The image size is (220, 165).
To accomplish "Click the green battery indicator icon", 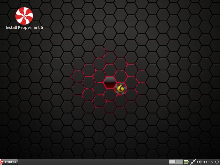I will click(x=186, y=162).
